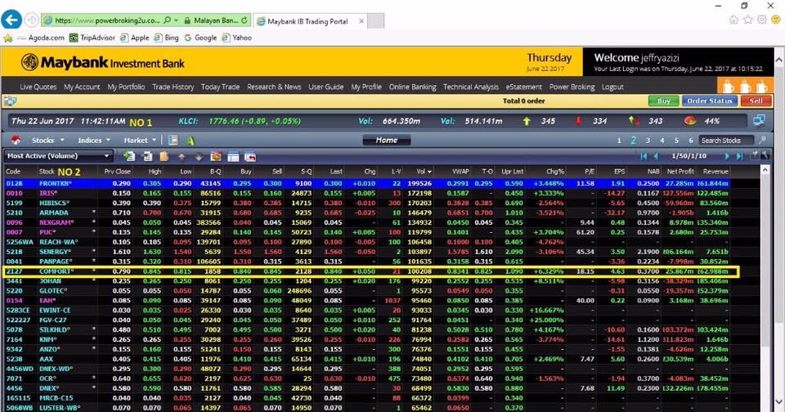Click the Net Profit column header
This screenshot has width=785, height=412.
pyautogui.click(x=680, y=171)
